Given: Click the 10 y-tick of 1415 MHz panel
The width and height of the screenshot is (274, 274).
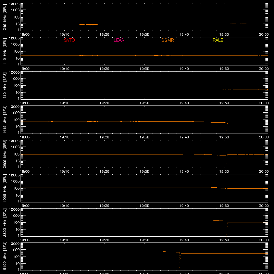Looking at the screenshot, I should tap(17, 127).
